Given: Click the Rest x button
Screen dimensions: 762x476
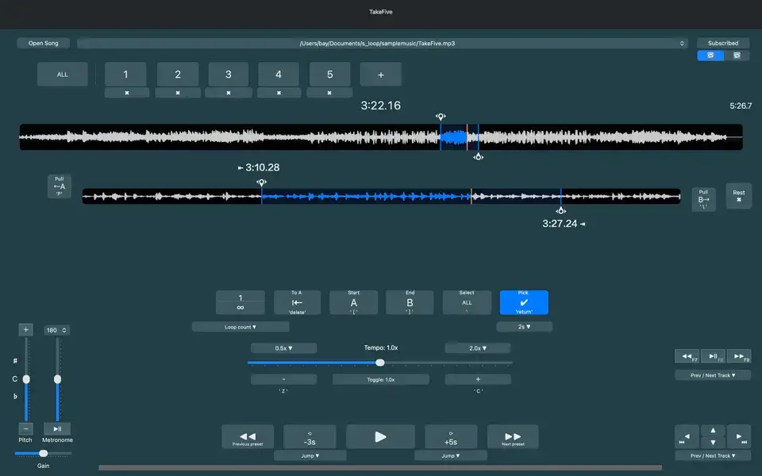Looking at the screenshot, I should 739,196.
